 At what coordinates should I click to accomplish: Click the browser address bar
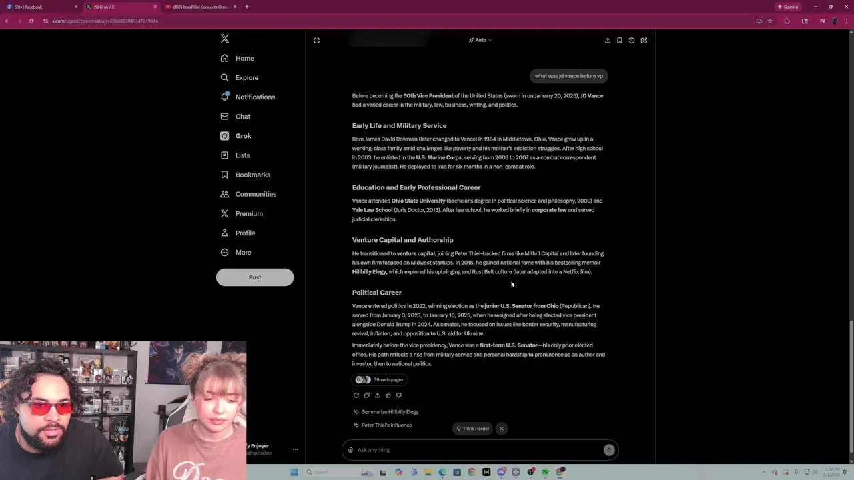click(x=400, y=21)
